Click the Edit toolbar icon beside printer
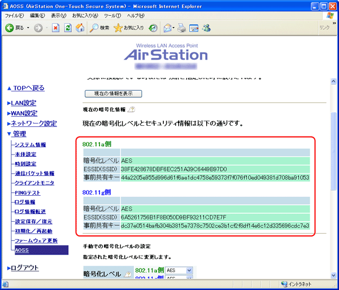This screenshot has width=339, height=290. coord(194,28)
